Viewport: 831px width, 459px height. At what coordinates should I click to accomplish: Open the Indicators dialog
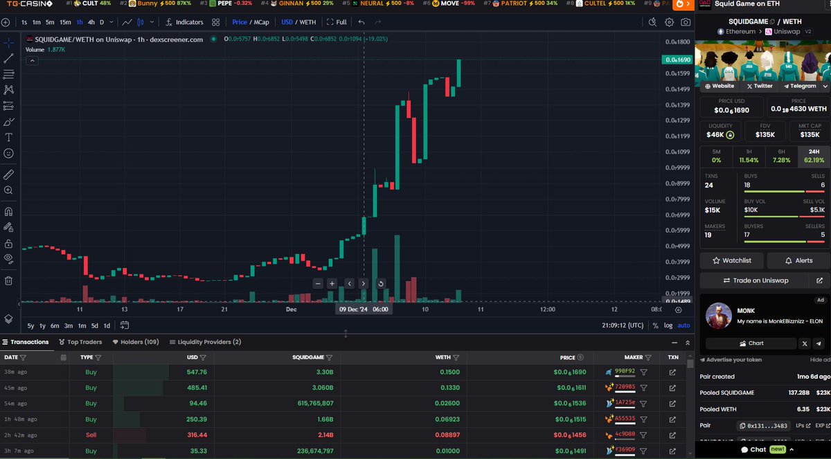coord(185,22)
